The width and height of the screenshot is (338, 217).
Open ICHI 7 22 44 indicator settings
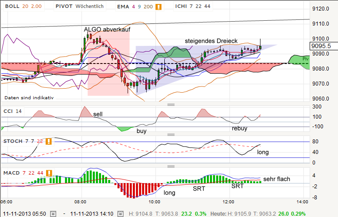[x=193, y=6]
